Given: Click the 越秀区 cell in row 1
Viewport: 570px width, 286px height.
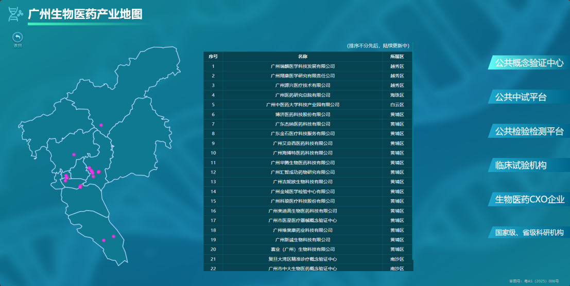Looking at the screenshot, I should click(x=397, y=66).
